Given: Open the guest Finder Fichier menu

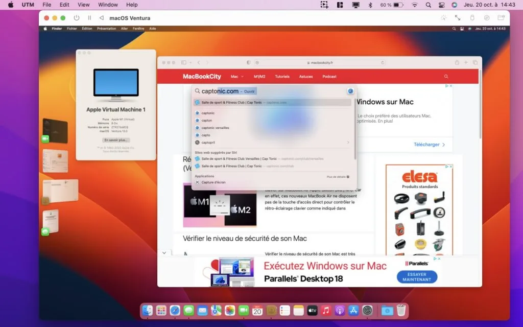Looking at the screenshot, I should [72, 29].
